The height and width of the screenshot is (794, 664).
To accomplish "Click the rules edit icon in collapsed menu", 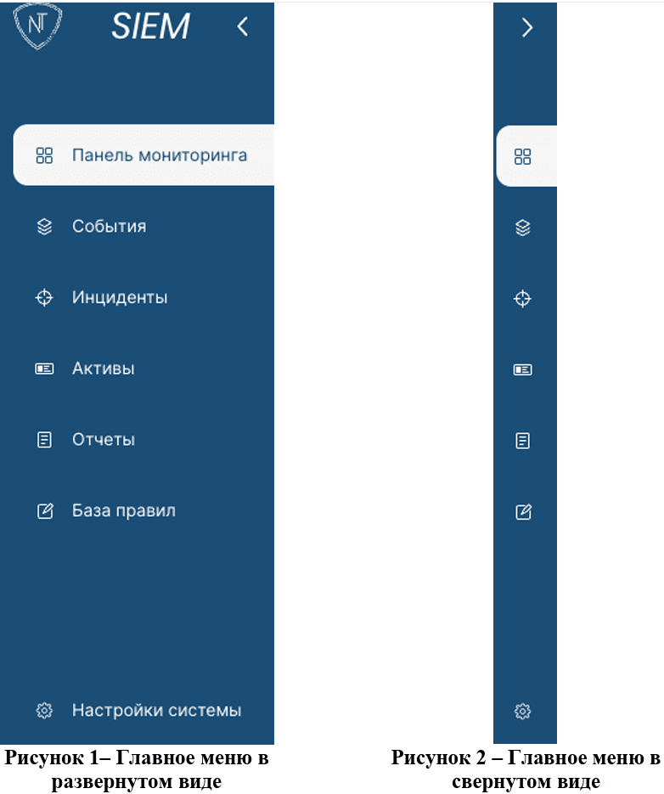I will pyautogui.click(x=523, y=512).
